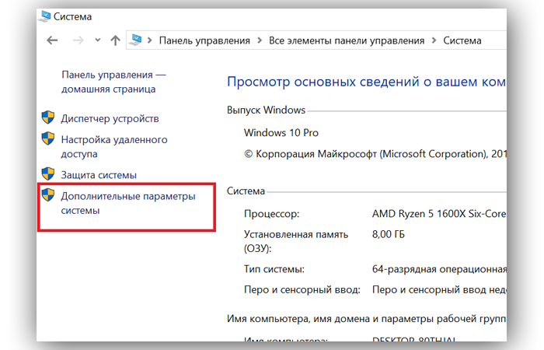Screen dimensions: 544x350
Task: Click the shield icon beside Настройка удаленного доступа
Action: pos(48,140)
